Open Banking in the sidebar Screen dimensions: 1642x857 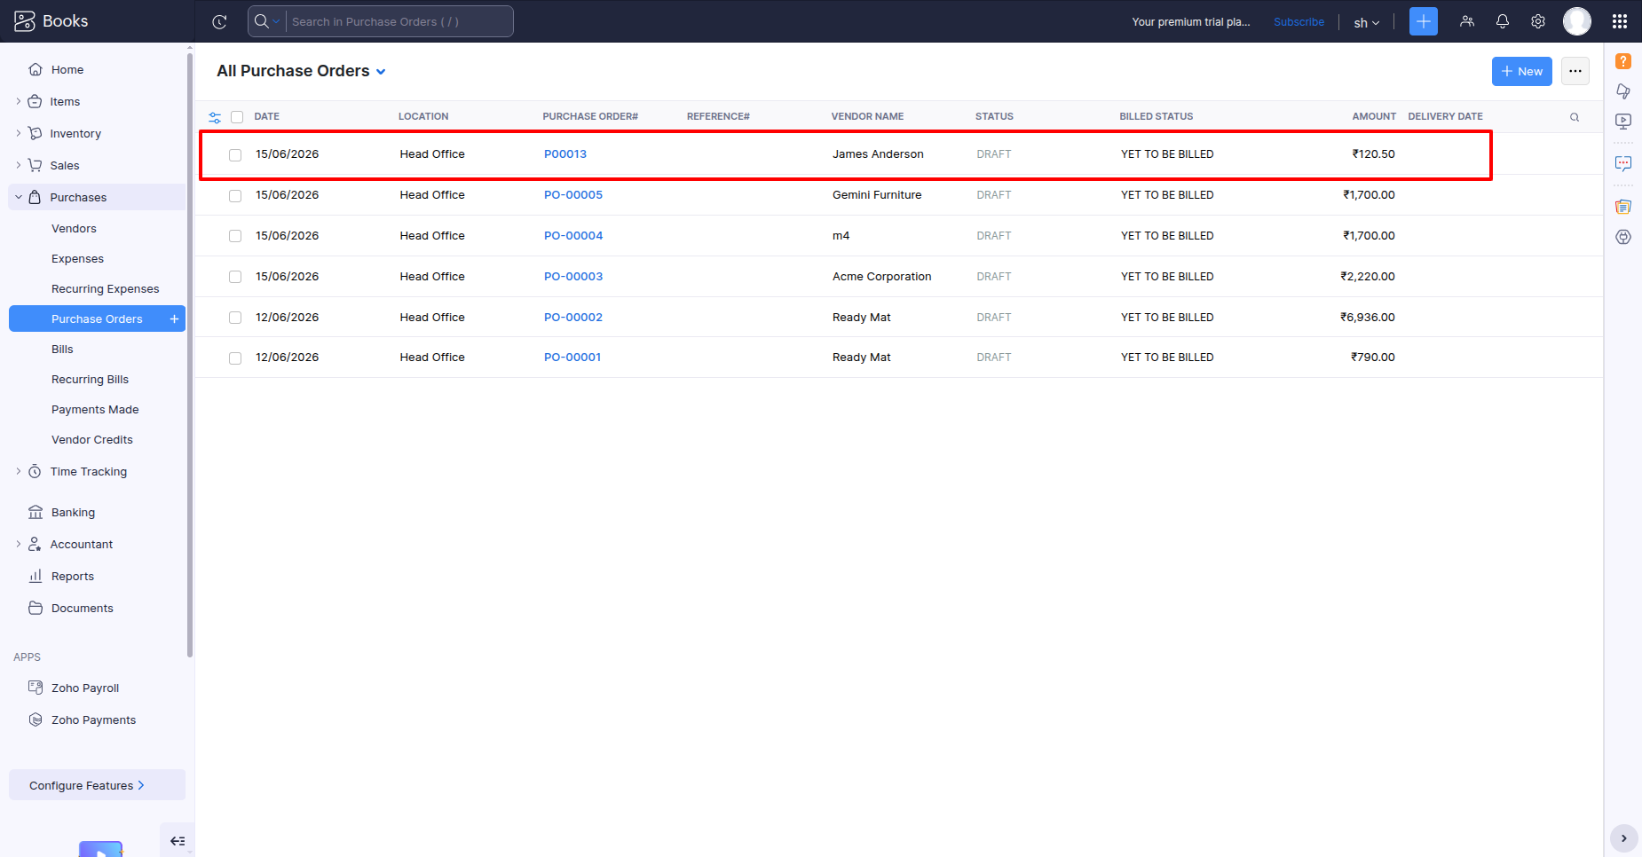click(73, 512)
